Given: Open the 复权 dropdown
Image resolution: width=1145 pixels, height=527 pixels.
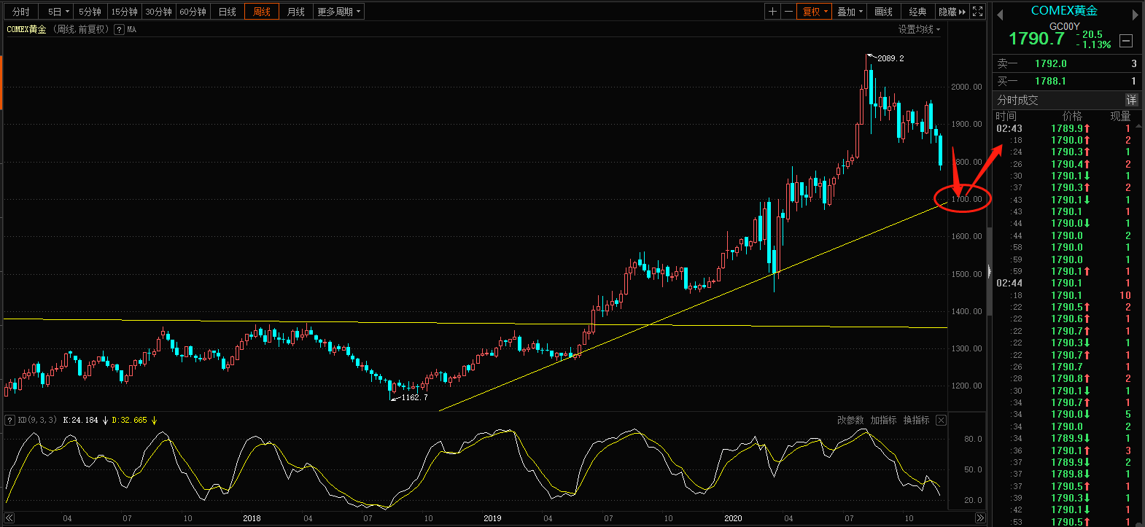Looking at the screenshot, I should click(815, 12).
